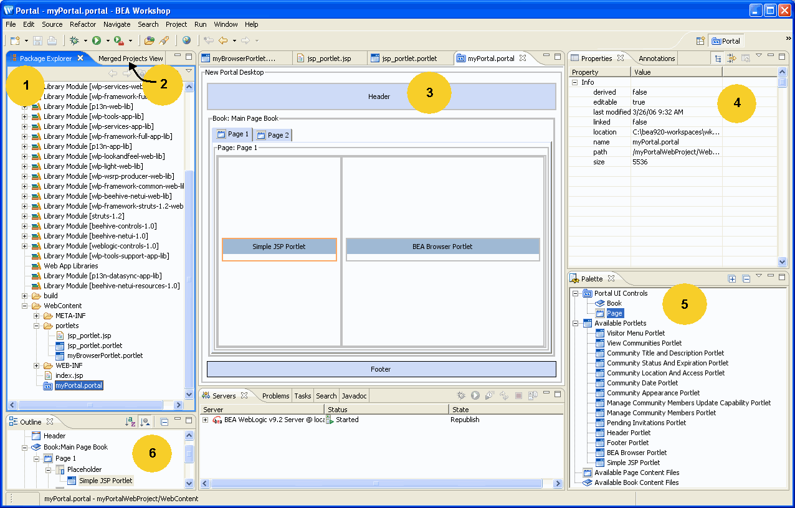The image size is (795, 508).
Task: Open the web browser globe icon
Action: click(x=186, y=40)
